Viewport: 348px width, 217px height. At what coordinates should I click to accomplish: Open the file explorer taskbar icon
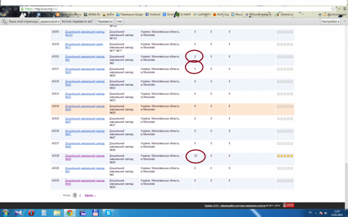pos(57,212)
